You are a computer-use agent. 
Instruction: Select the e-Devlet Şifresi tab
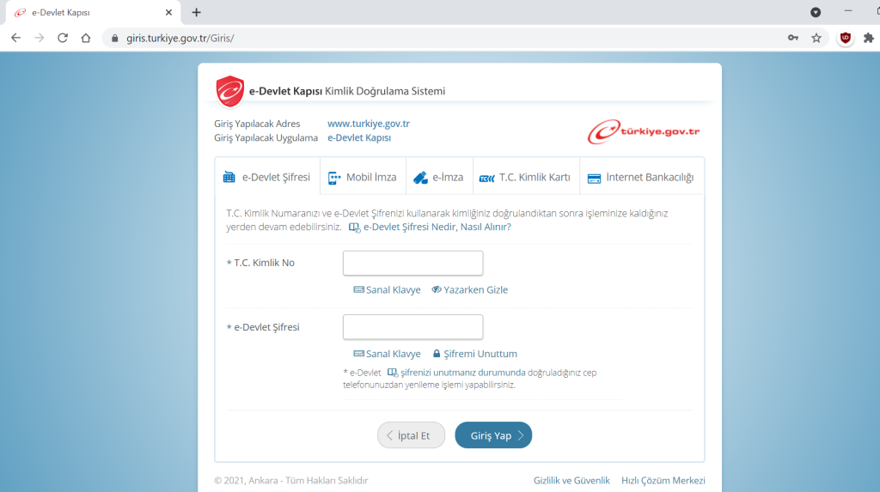(x=267, y=177)
